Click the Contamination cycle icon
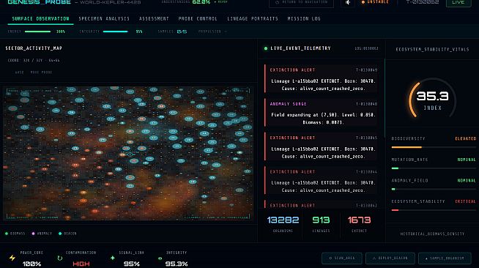This screenshot has width=479, height=268. coord(60,258)
